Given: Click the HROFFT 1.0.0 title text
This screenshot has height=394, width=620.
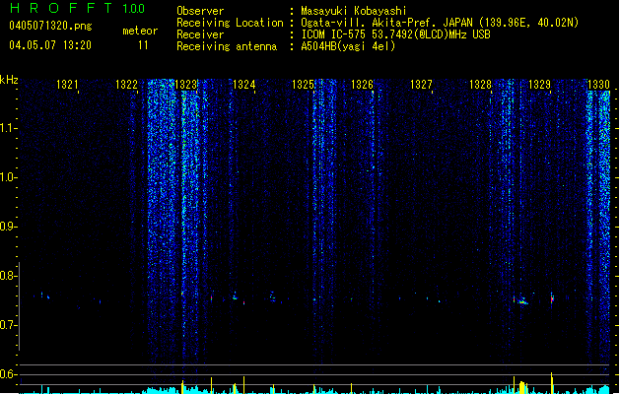Looking at the screenshot, I should (x=78, y=8).
